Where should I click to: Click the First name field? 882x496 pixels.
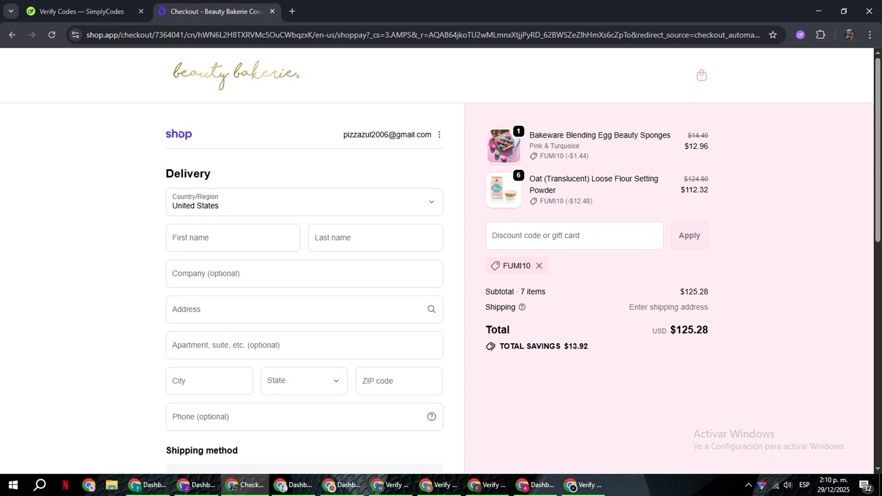(233, 237)
